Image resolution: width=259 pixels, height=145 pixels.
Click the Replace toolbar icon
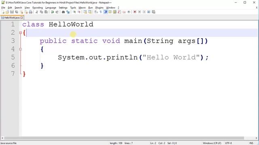(68, 12)
